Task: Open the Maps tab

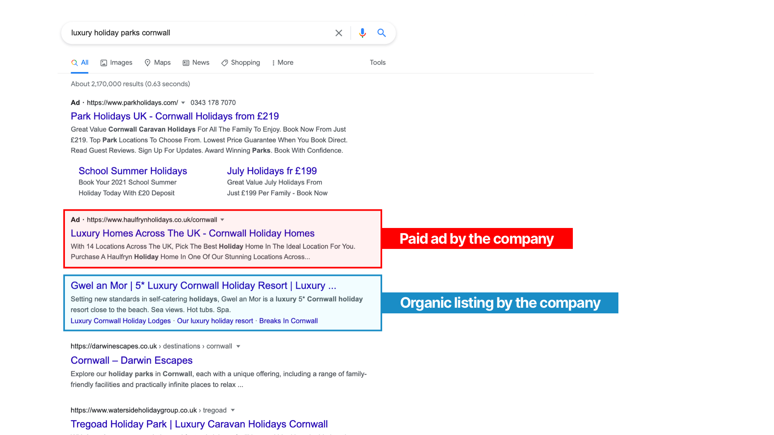Action: (158, 63)
